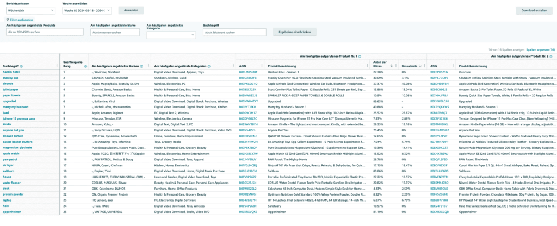This screenshot has width=557, height=226.
Task: Open ASIN B0CLM85M8T link
Action: pos(247,72)
